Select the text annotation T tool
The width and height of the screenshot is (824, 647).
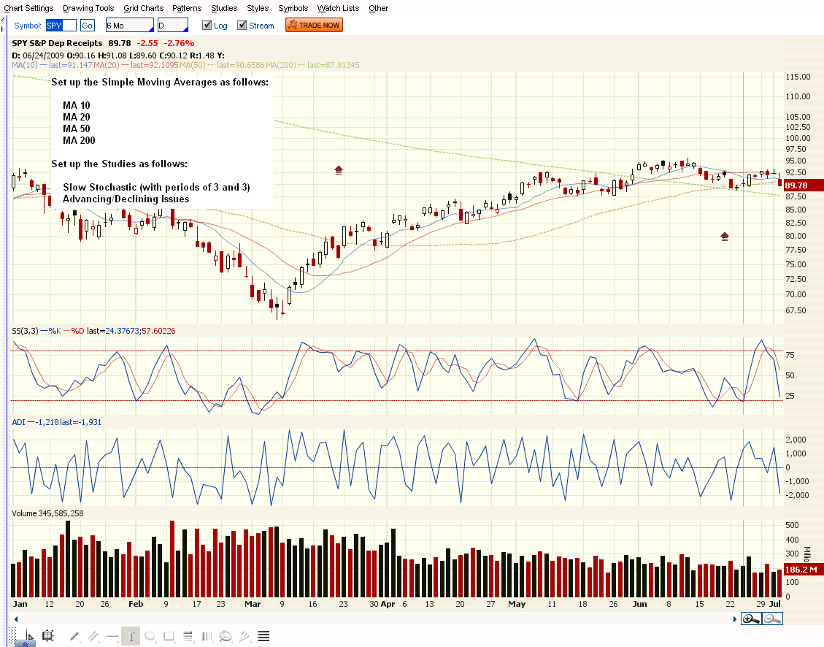[131, 637]
